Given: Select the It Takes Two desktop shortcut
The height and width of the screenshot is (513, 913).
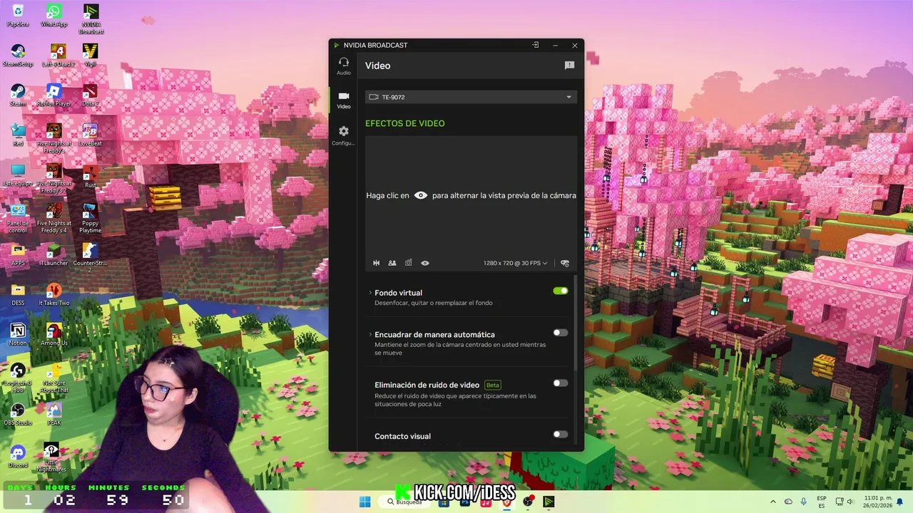Looking at the screenshot, I should [x=54, y=295].
